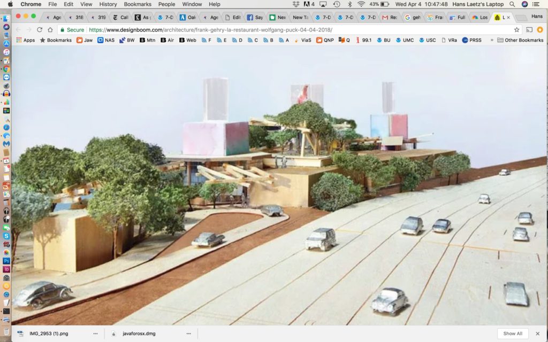Open the People menu
Viewport: 548px width, 342px height.
(x=167, y=4)
